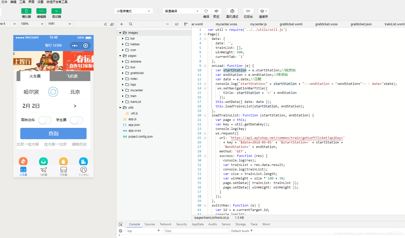The image size is (405, 238).
Task: Close mini-program via target circle icon
Action: (x=86, y=46)
